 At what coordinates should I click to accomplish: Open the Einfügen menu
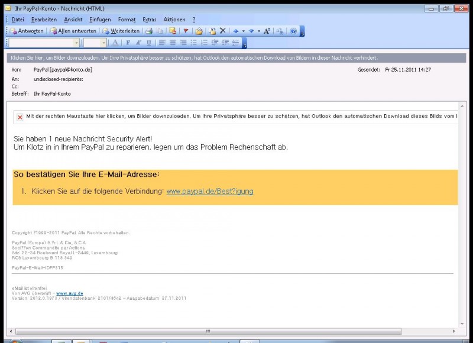click(x=100, y=20)
